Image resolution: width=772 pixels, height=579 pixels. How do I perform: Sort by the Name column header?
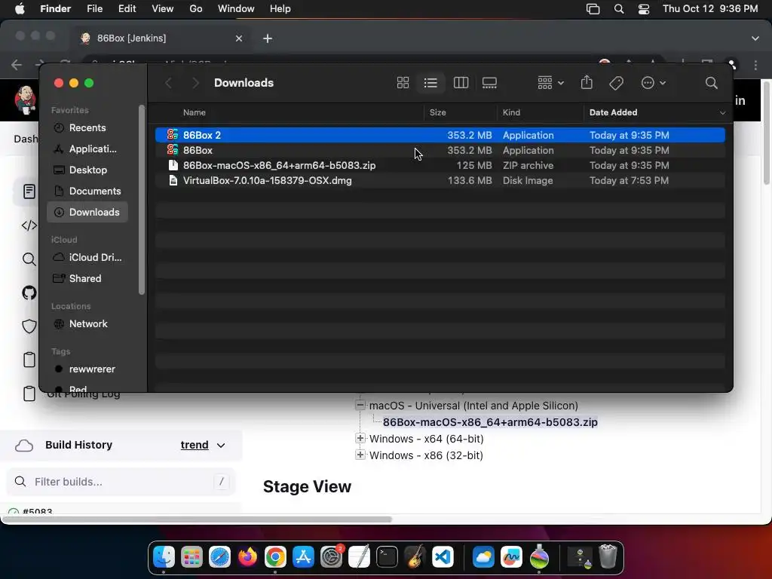[195, 112]
